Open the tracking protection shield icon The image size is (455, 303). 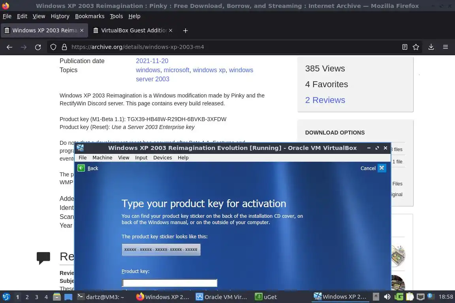click(x=53, y=47)
